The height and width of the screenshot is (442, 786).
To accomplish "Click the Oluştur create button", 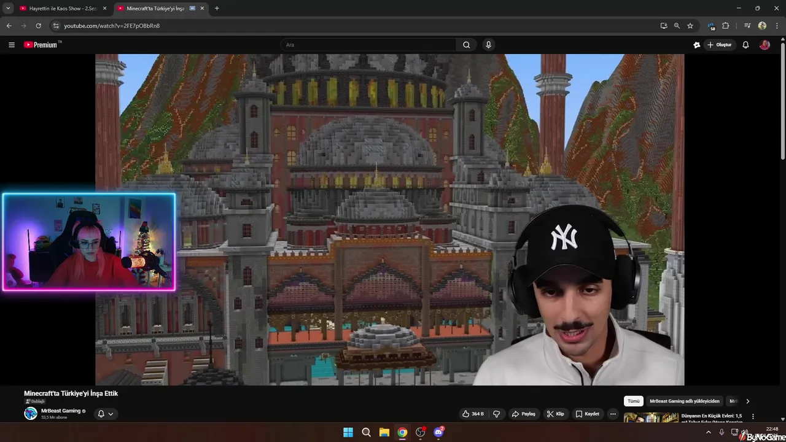I will point(719,45).
